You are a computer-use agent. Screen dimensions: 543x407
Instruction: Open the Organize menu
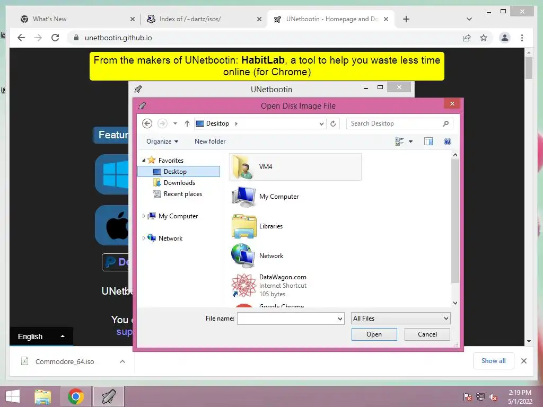click(162, 141)
